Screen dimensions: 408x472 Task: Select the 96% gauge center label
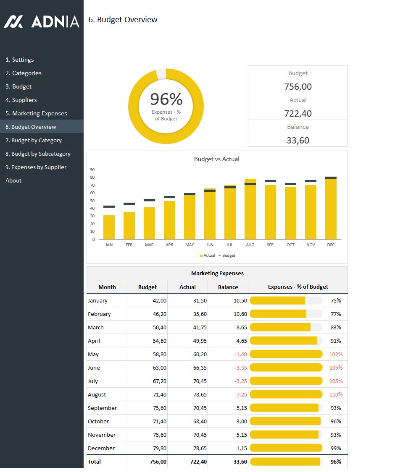[166, 100]
